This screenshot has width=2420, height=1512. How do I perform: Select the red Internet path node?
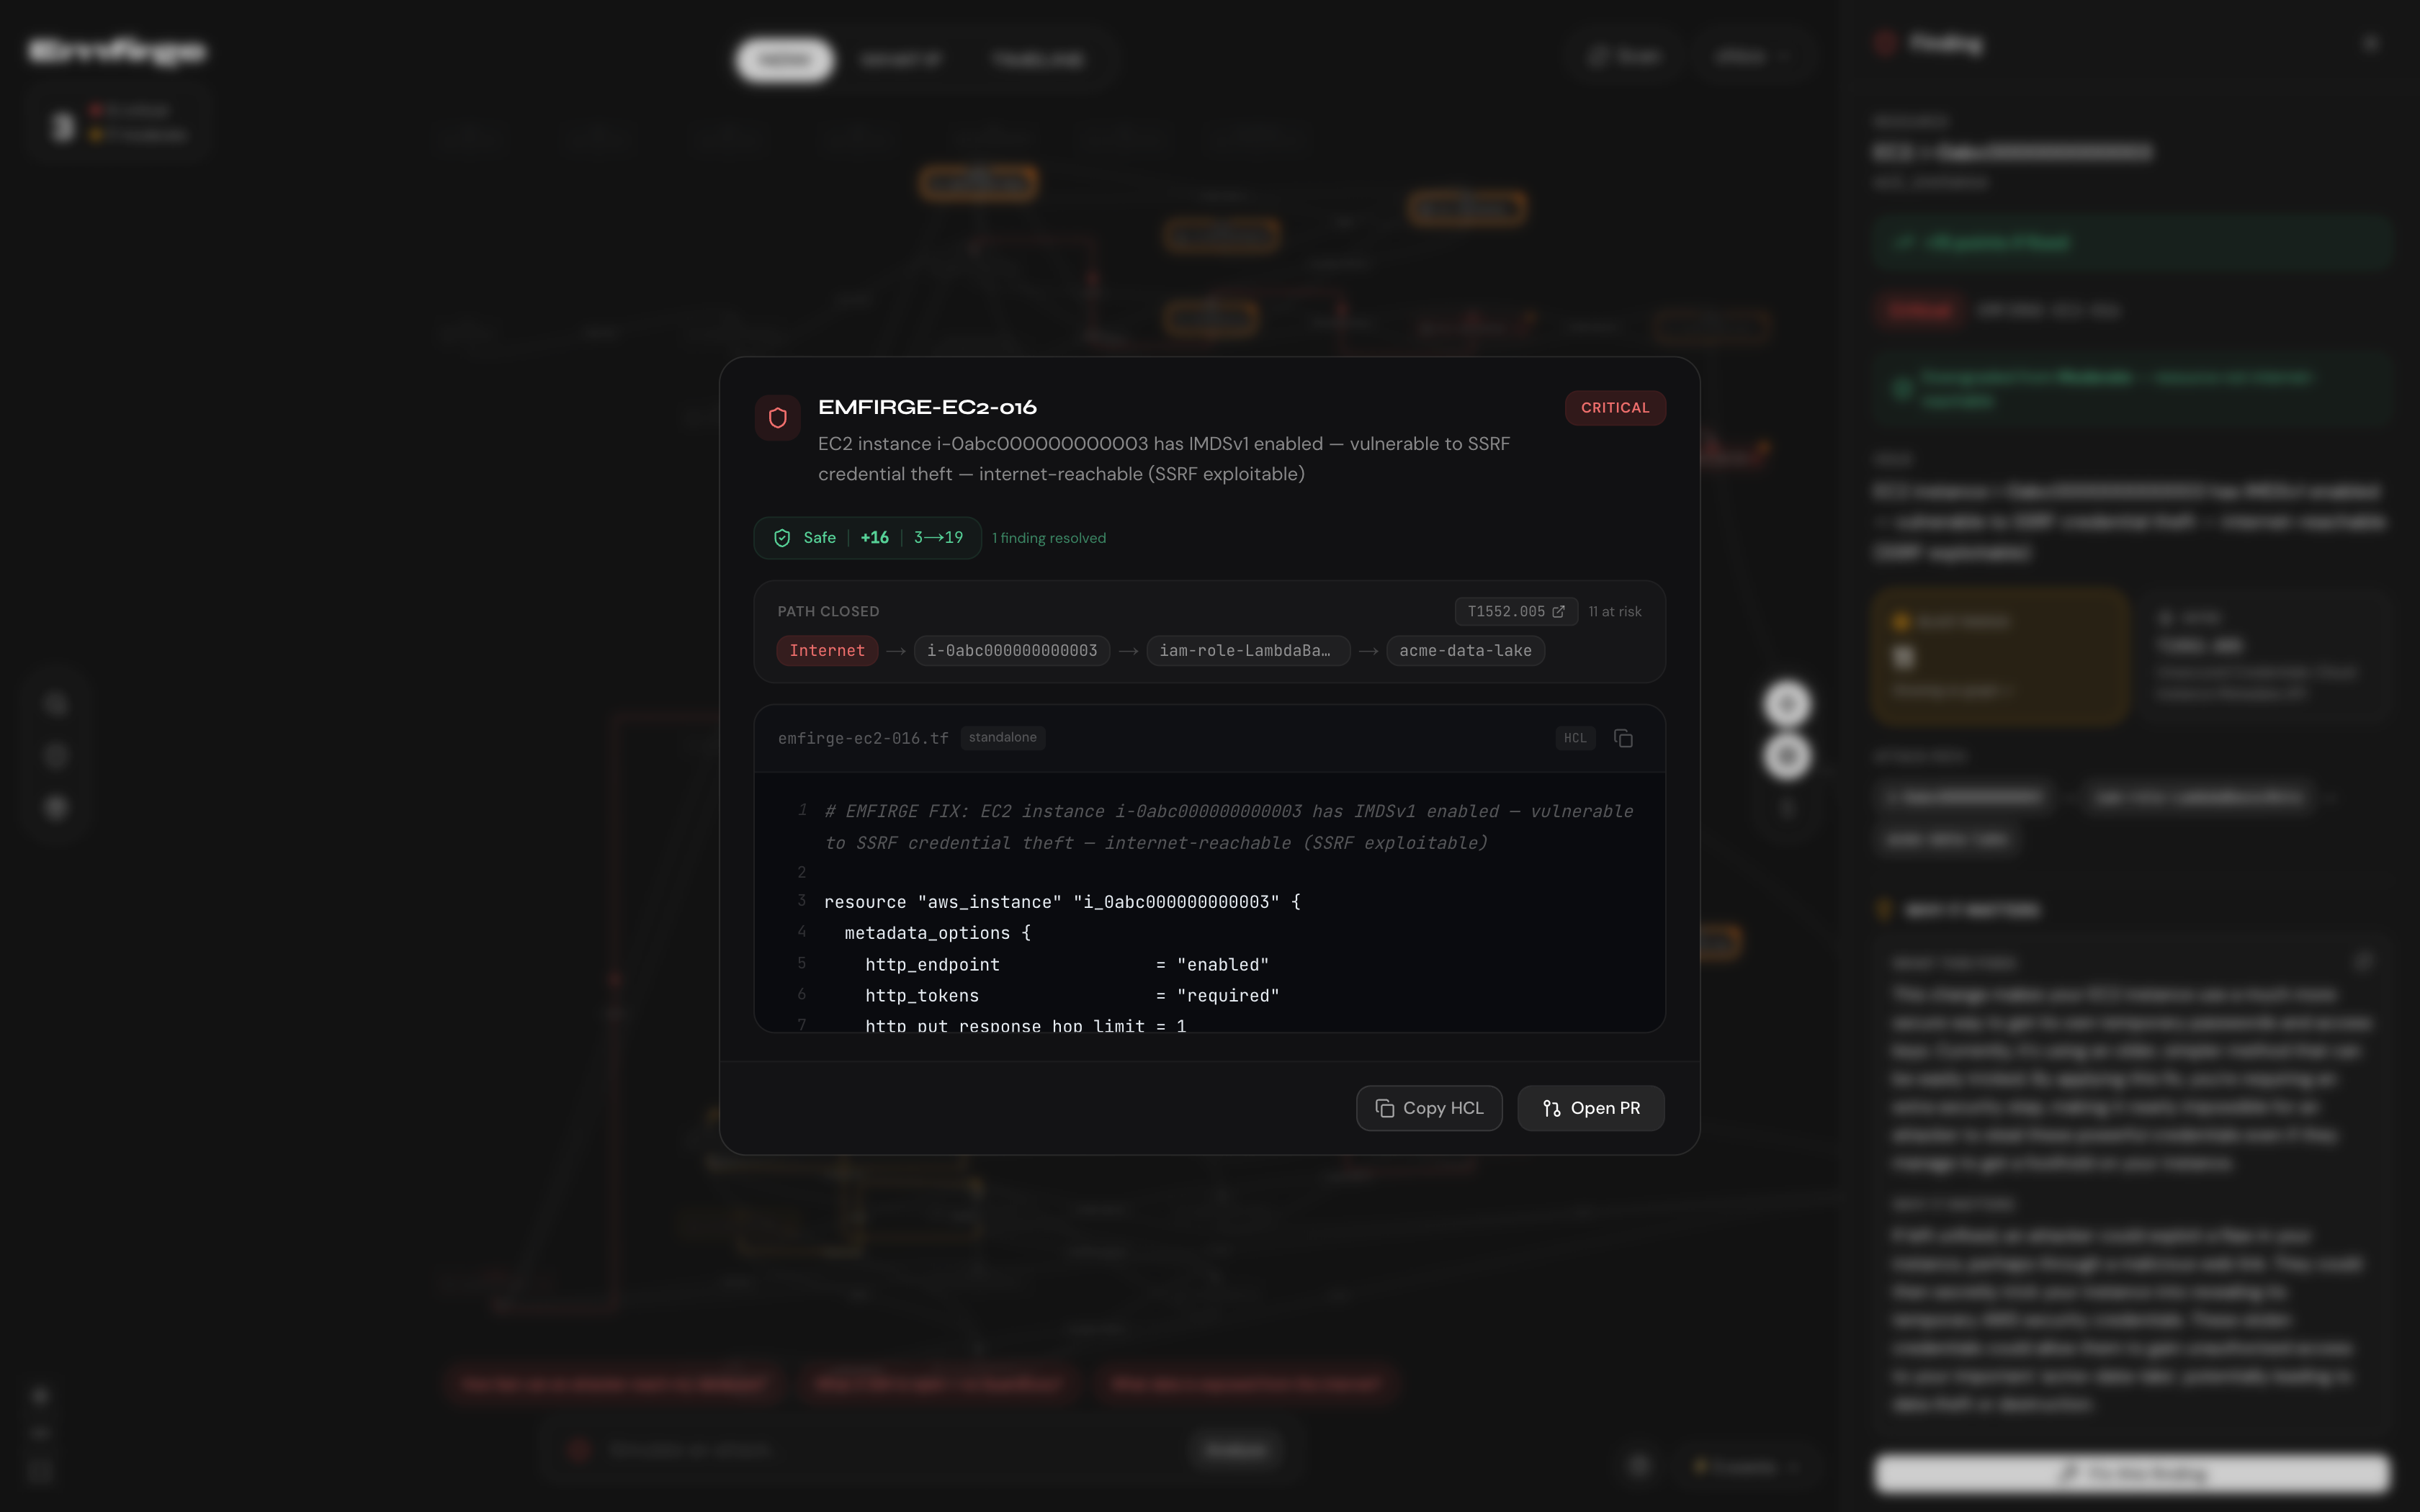(x=827, y=651)
